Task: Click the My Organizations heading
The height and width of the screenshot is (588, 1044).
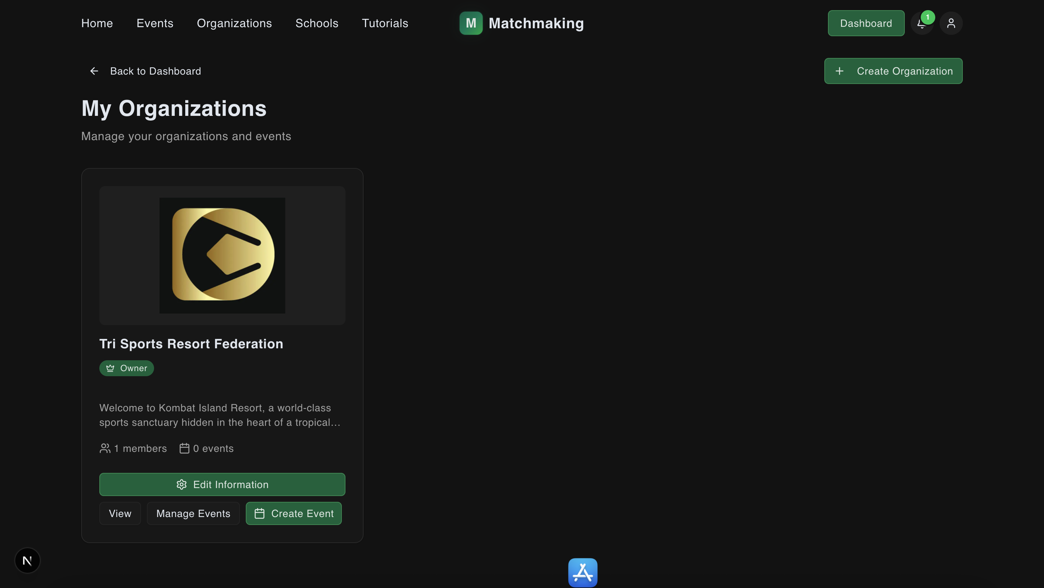Action: point(174,109)
